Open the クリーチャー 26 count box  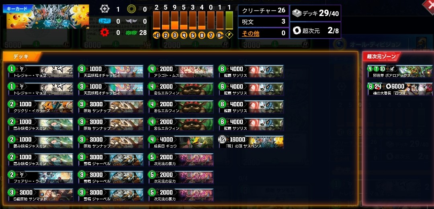[x=264, y=10]
